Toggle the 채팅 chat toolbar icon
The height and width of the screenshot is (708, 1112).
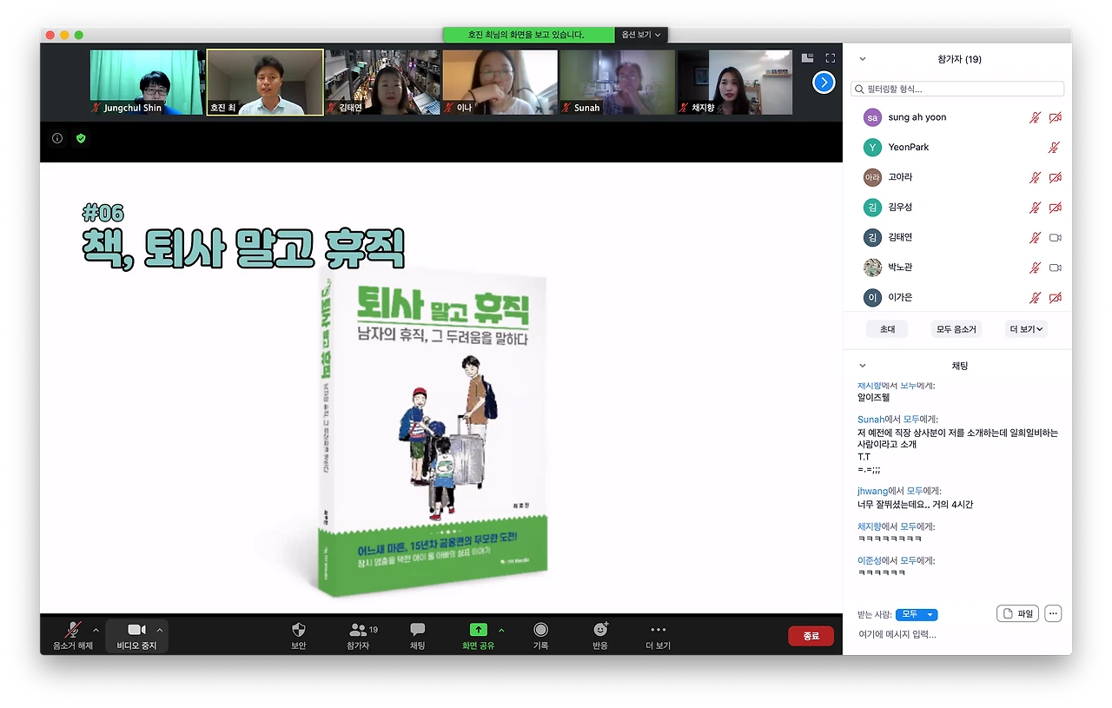(x=418, y=636)
